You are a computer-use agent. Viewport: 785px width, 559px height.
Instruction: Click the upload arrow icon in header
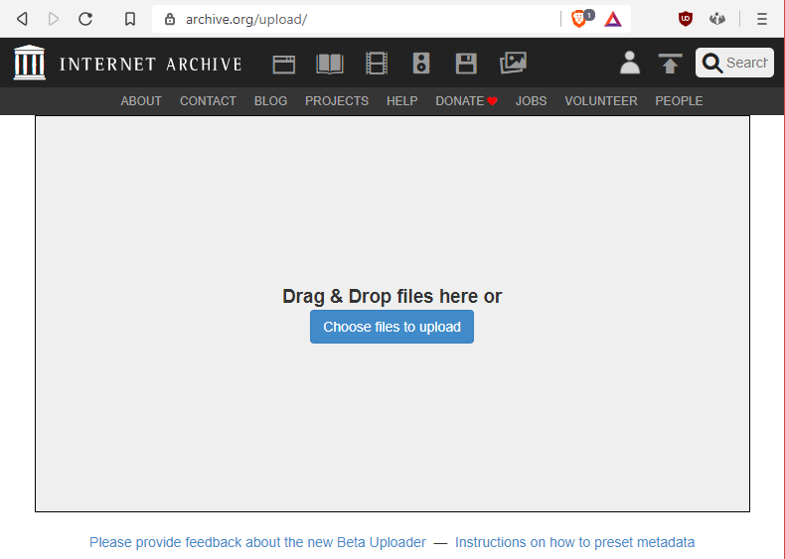670,64
